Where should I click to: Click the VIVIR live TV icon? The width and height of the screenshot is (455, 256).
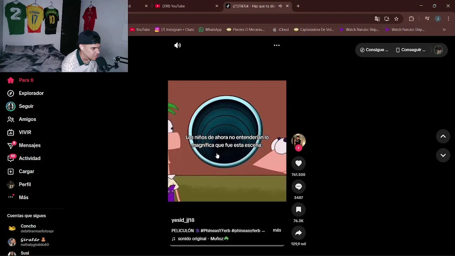(11, 132)
